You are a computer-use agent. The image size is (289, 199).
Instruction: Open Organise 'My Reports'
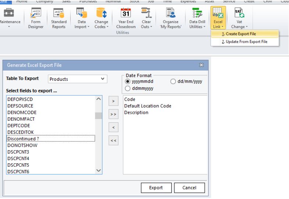171,18
